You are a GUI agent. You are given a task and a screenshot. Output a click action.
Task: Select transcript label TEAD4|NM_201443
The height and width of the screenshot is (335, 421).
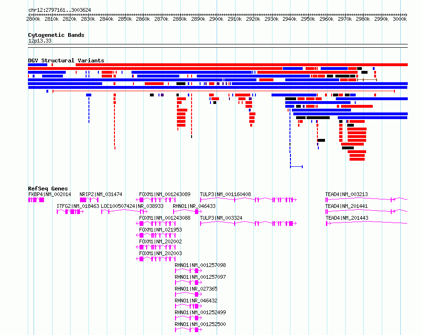[x=347, y=218]
